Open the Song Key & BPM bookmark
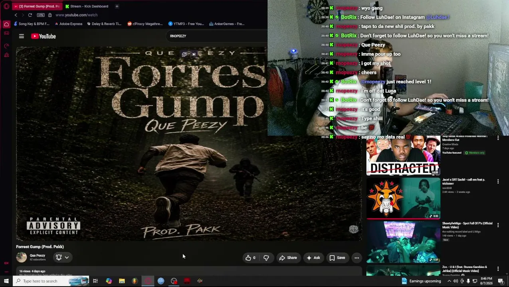 coord(32,24)
